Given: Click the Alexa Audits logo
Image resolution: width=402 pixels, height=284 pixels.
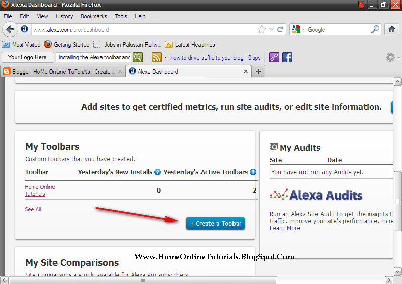Looking at the screenshot, I should [316, 195].
